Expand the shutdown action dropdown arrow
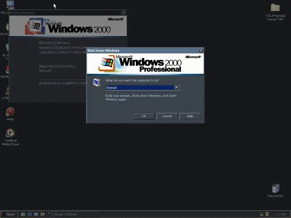 (x=177, y=87)
